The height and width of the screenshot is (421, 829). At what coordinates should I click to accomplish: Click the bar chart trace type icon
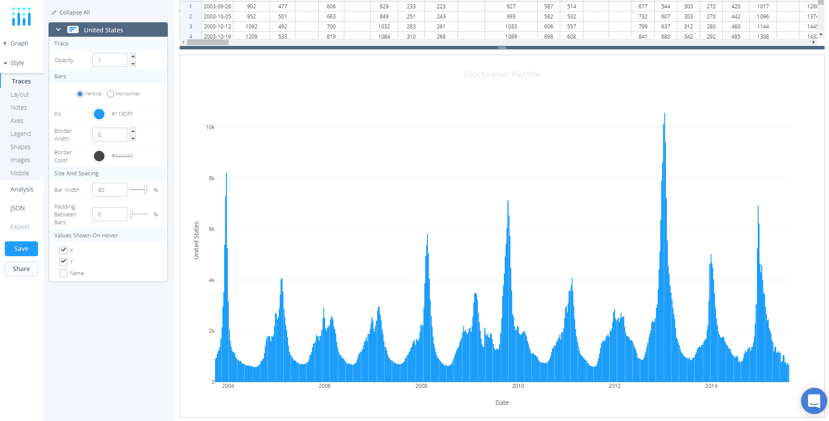pyautogui.click(x=73, y=30)
